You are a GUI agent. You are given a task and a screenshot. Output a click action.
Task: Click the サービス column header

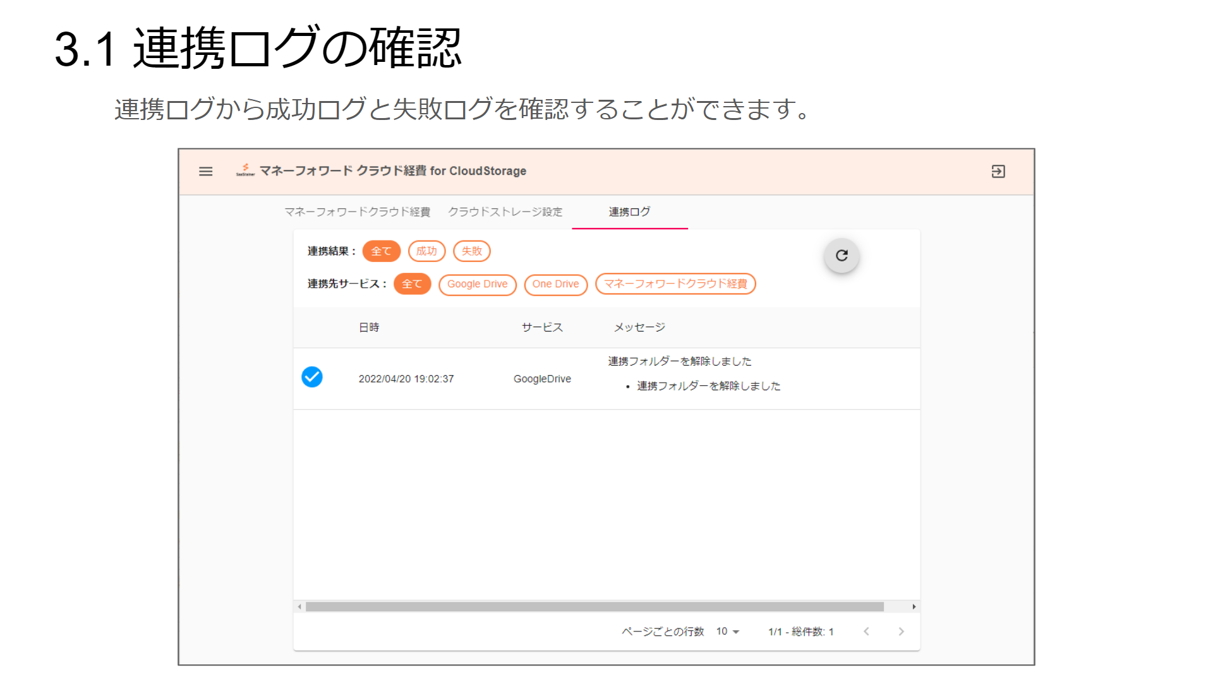pos(542,327)
